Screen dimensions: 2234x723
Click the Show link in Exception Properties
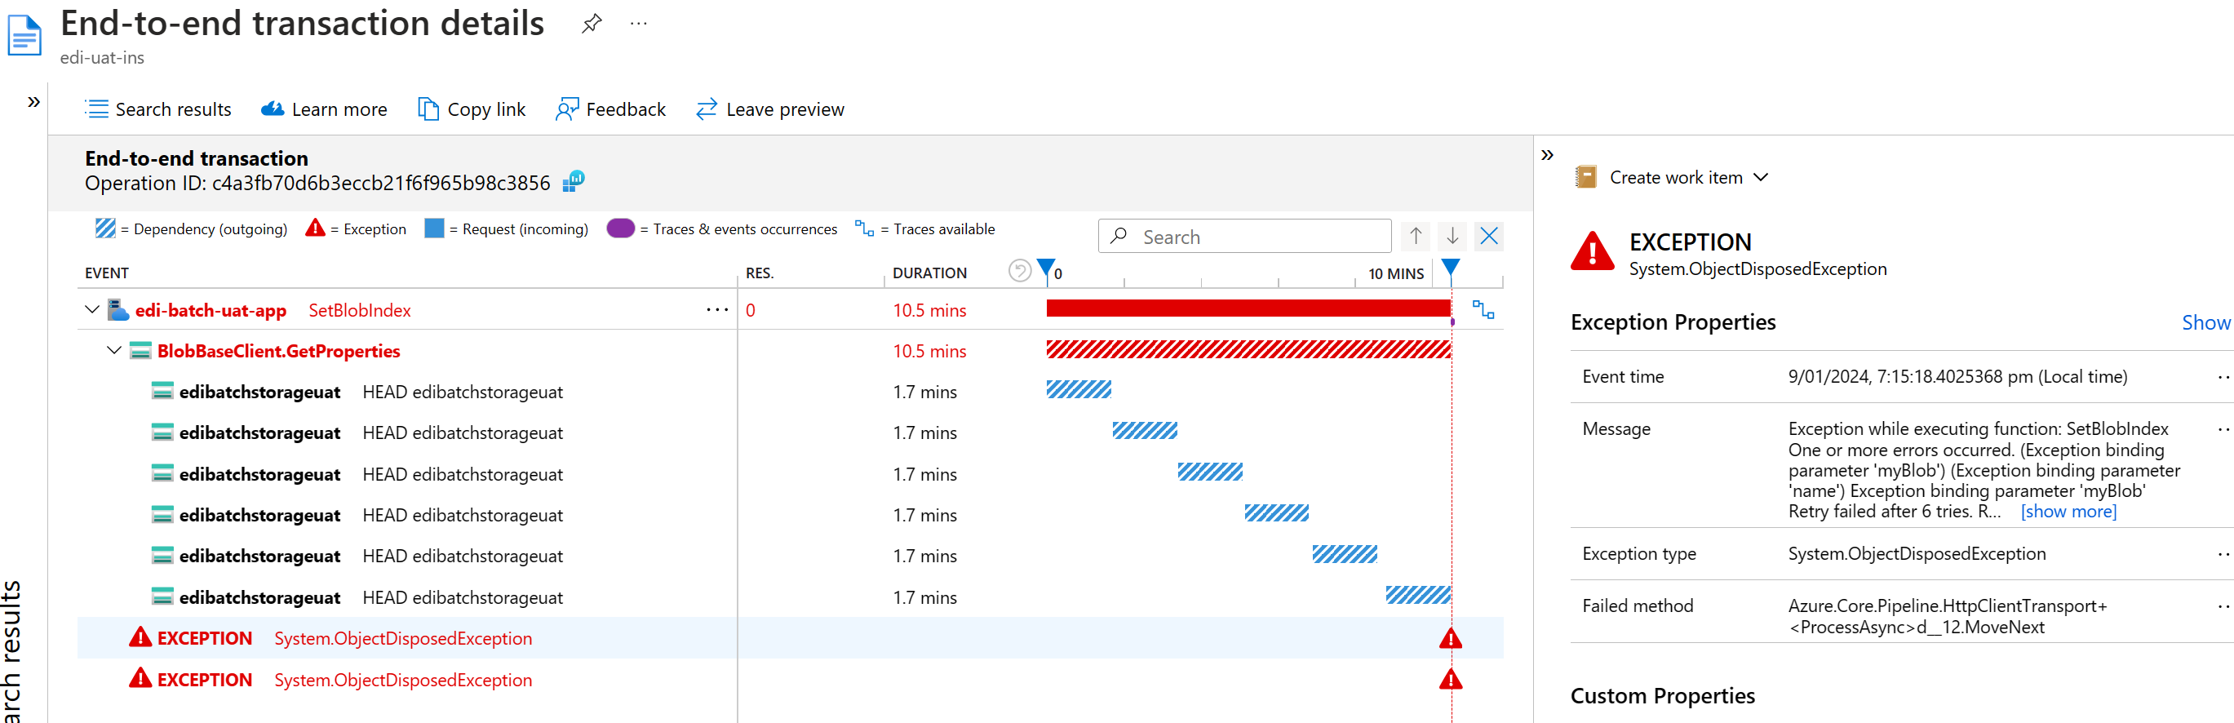click(x=2205, y=322)
